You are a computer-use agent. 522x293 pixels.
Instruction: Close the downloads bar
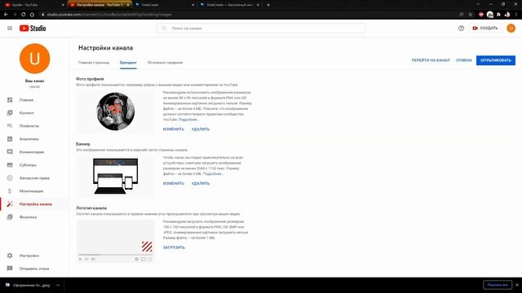[x=517, y=285]
